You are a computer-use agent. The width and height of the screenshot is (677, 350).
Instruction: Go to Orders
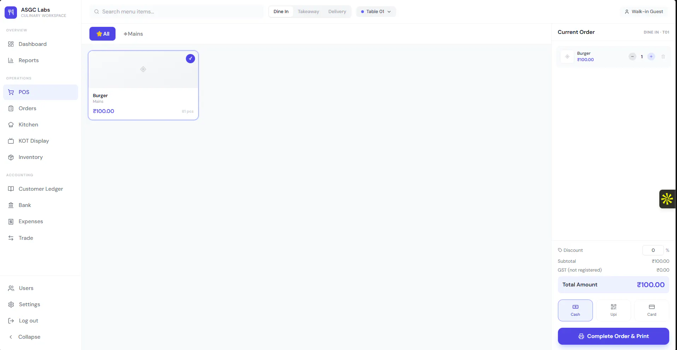[41, 108]
